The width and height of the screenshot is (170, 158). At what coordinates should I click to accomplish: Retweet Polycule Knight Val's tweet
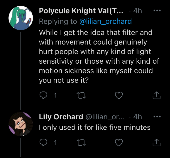(81, 95)
